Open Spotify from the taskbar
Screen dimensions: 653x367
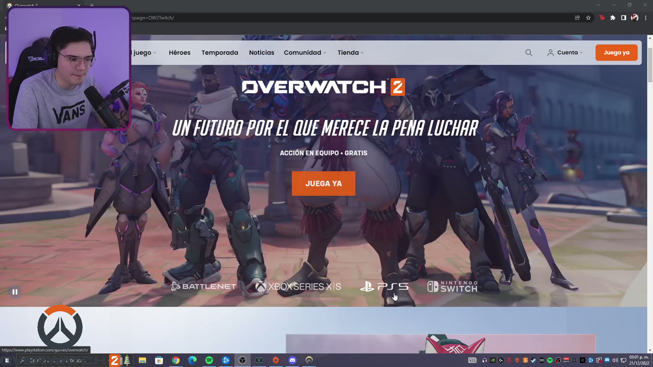(209, 360)
